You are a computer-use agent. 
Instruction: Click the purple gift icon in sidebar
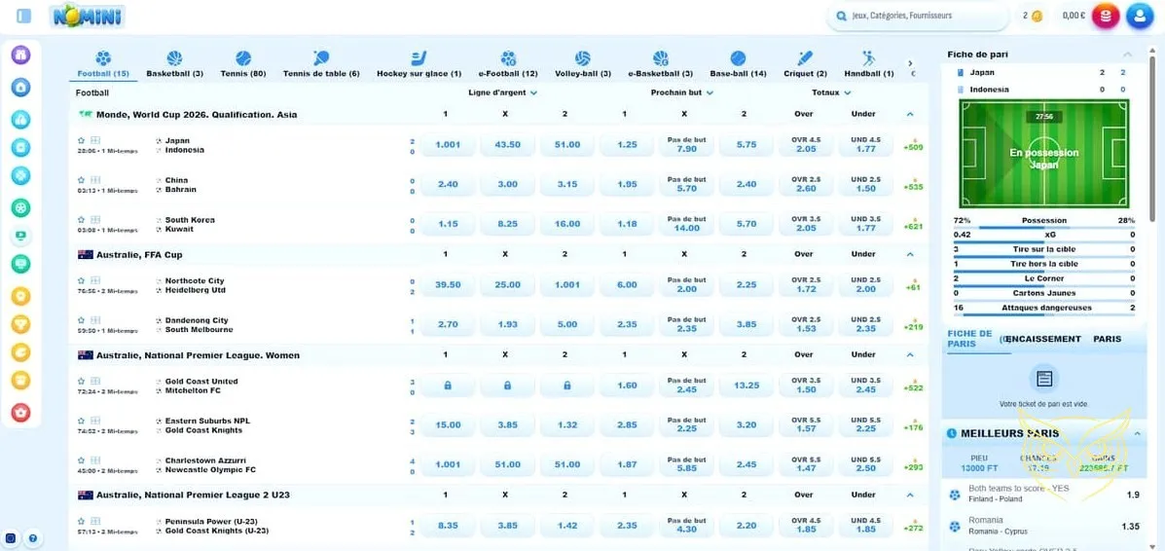(20, 55)
